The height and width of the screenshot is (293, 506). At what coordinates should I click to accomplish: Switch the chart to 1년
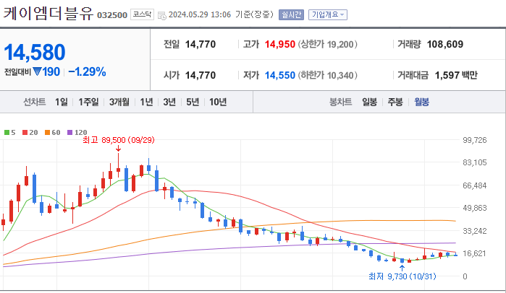[146, 102]
